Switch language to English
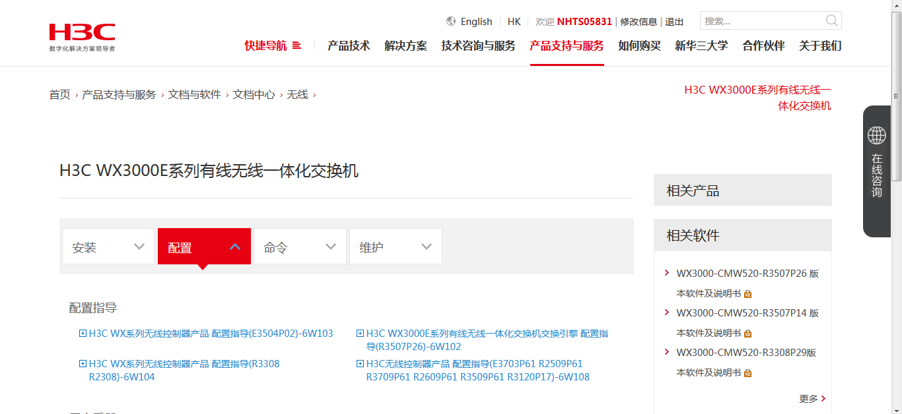The width and height of the screenshot is (902, 414). coord(476,21)
